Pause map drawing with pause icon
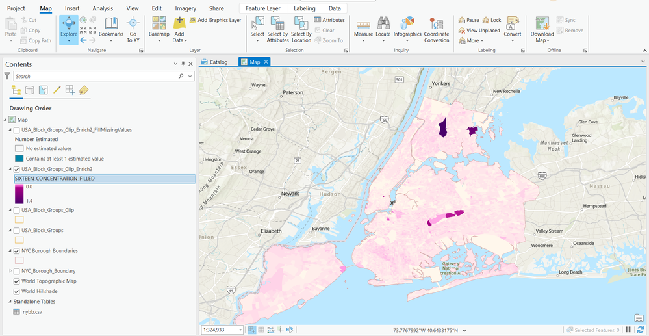Image resolution: width=649 pixels, height=336 pixels. (628, 330)
